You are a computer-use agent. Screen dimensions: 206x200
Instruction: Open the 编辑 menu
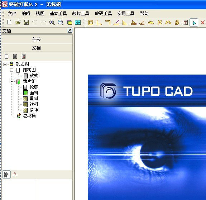click(x=26, y=14)
